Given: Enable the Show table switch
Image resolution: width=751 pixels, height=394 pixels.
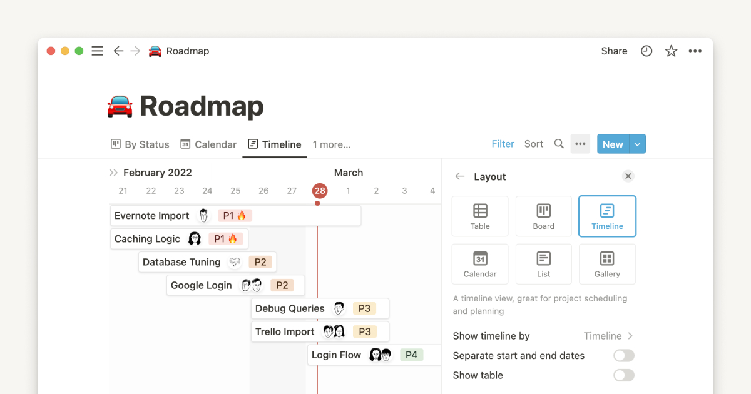Looking at the screenshot, I should [x=623, y=375].
